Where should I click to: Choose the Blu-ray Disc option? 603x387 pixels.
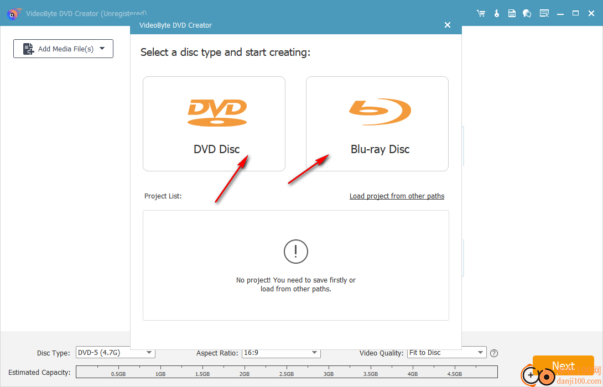point(377,124)
